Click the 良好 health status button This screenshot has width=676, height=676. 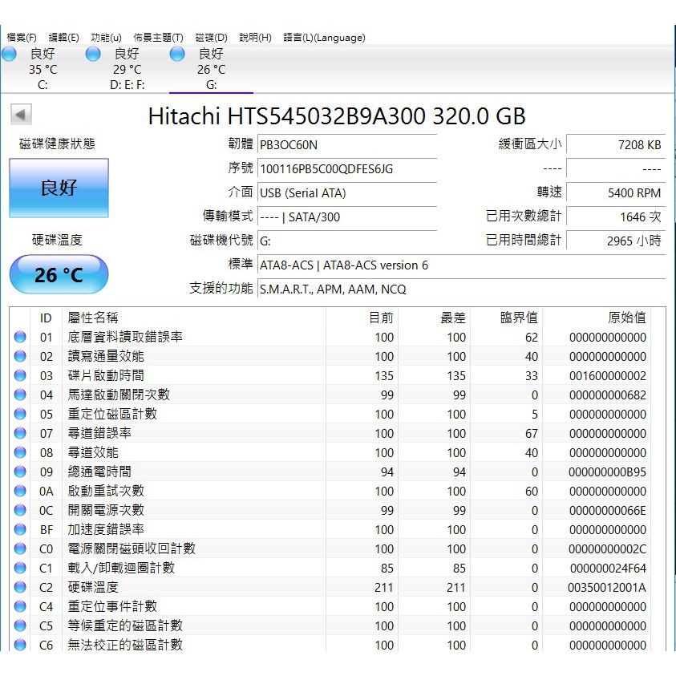point(59,188)
